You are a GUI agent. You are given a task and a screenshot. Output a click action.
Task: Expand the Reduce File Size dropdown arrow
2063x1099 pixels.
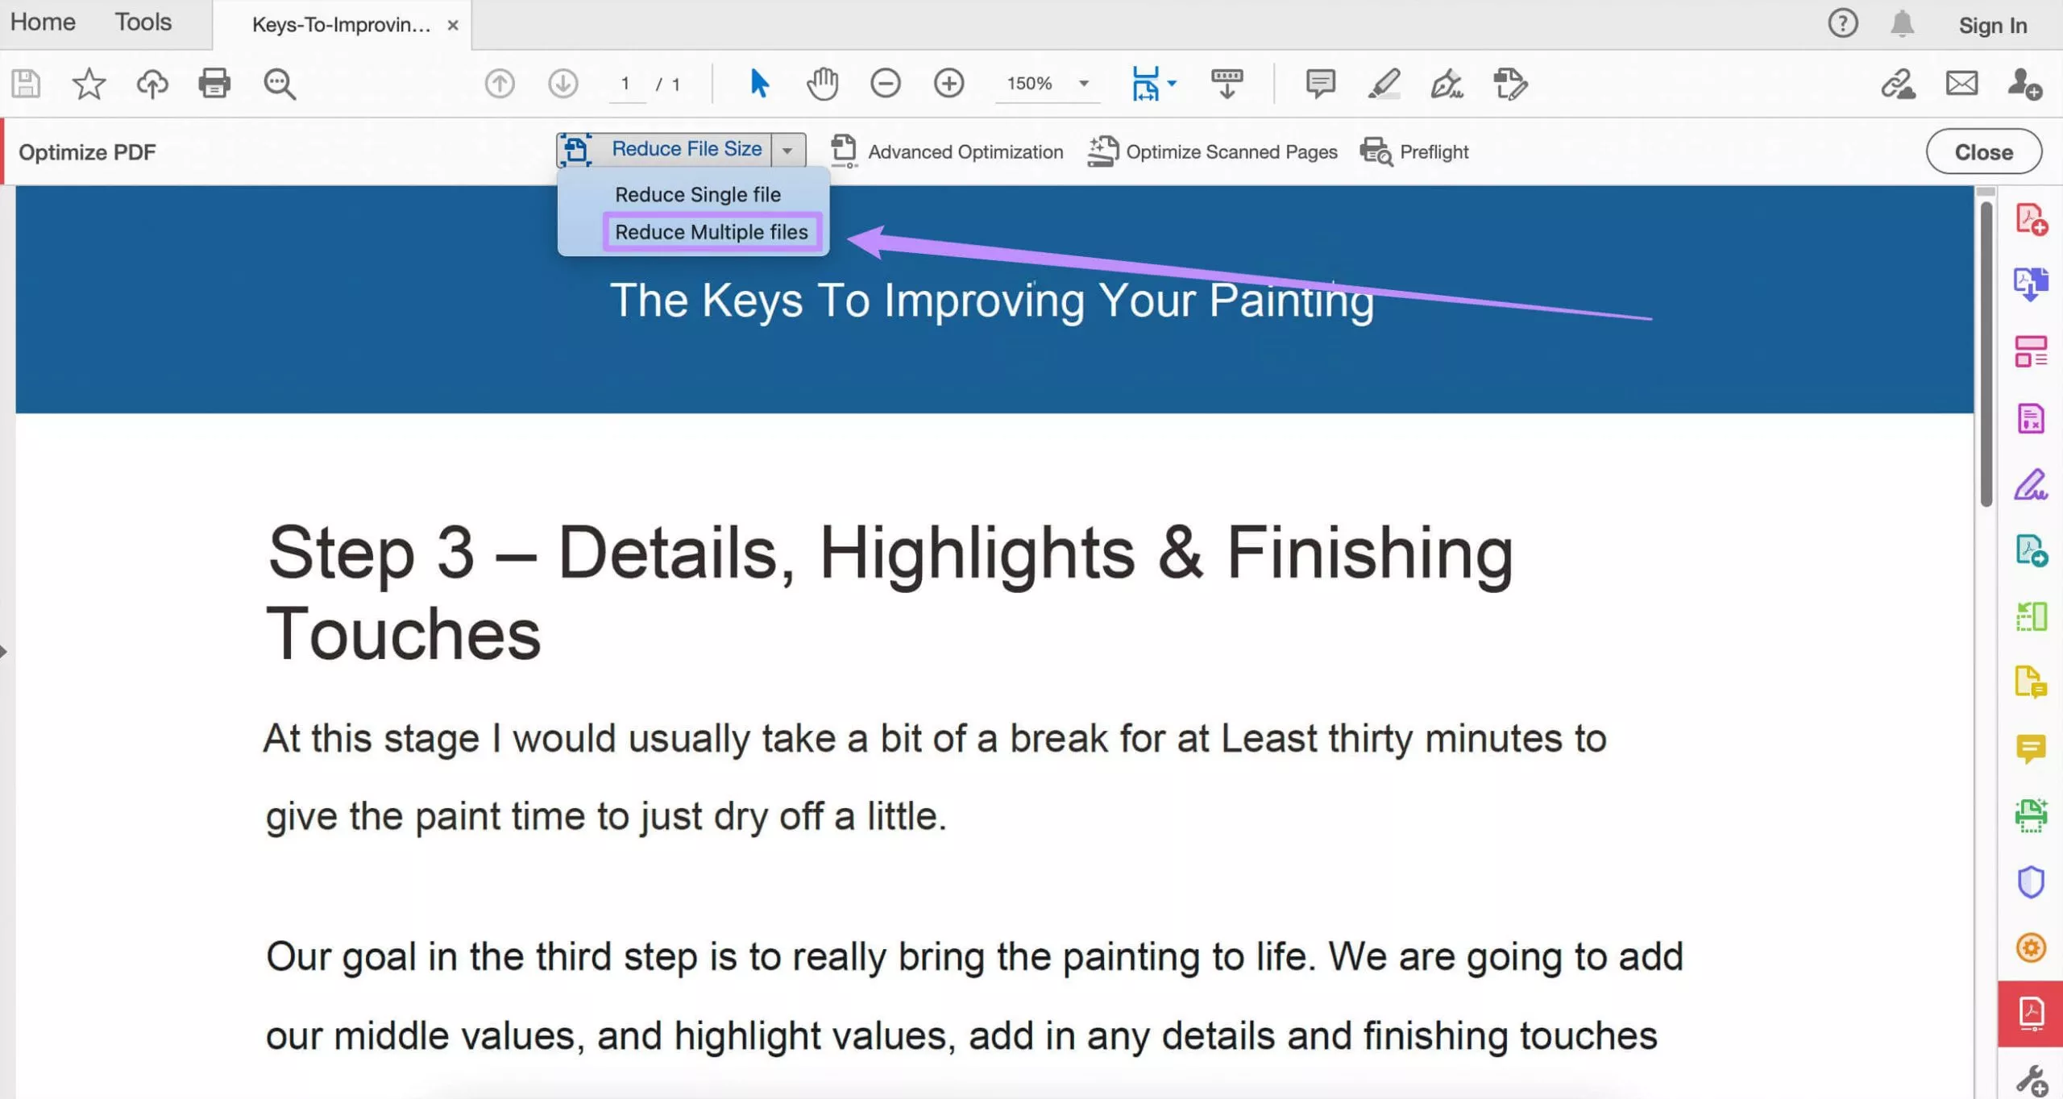787,151
